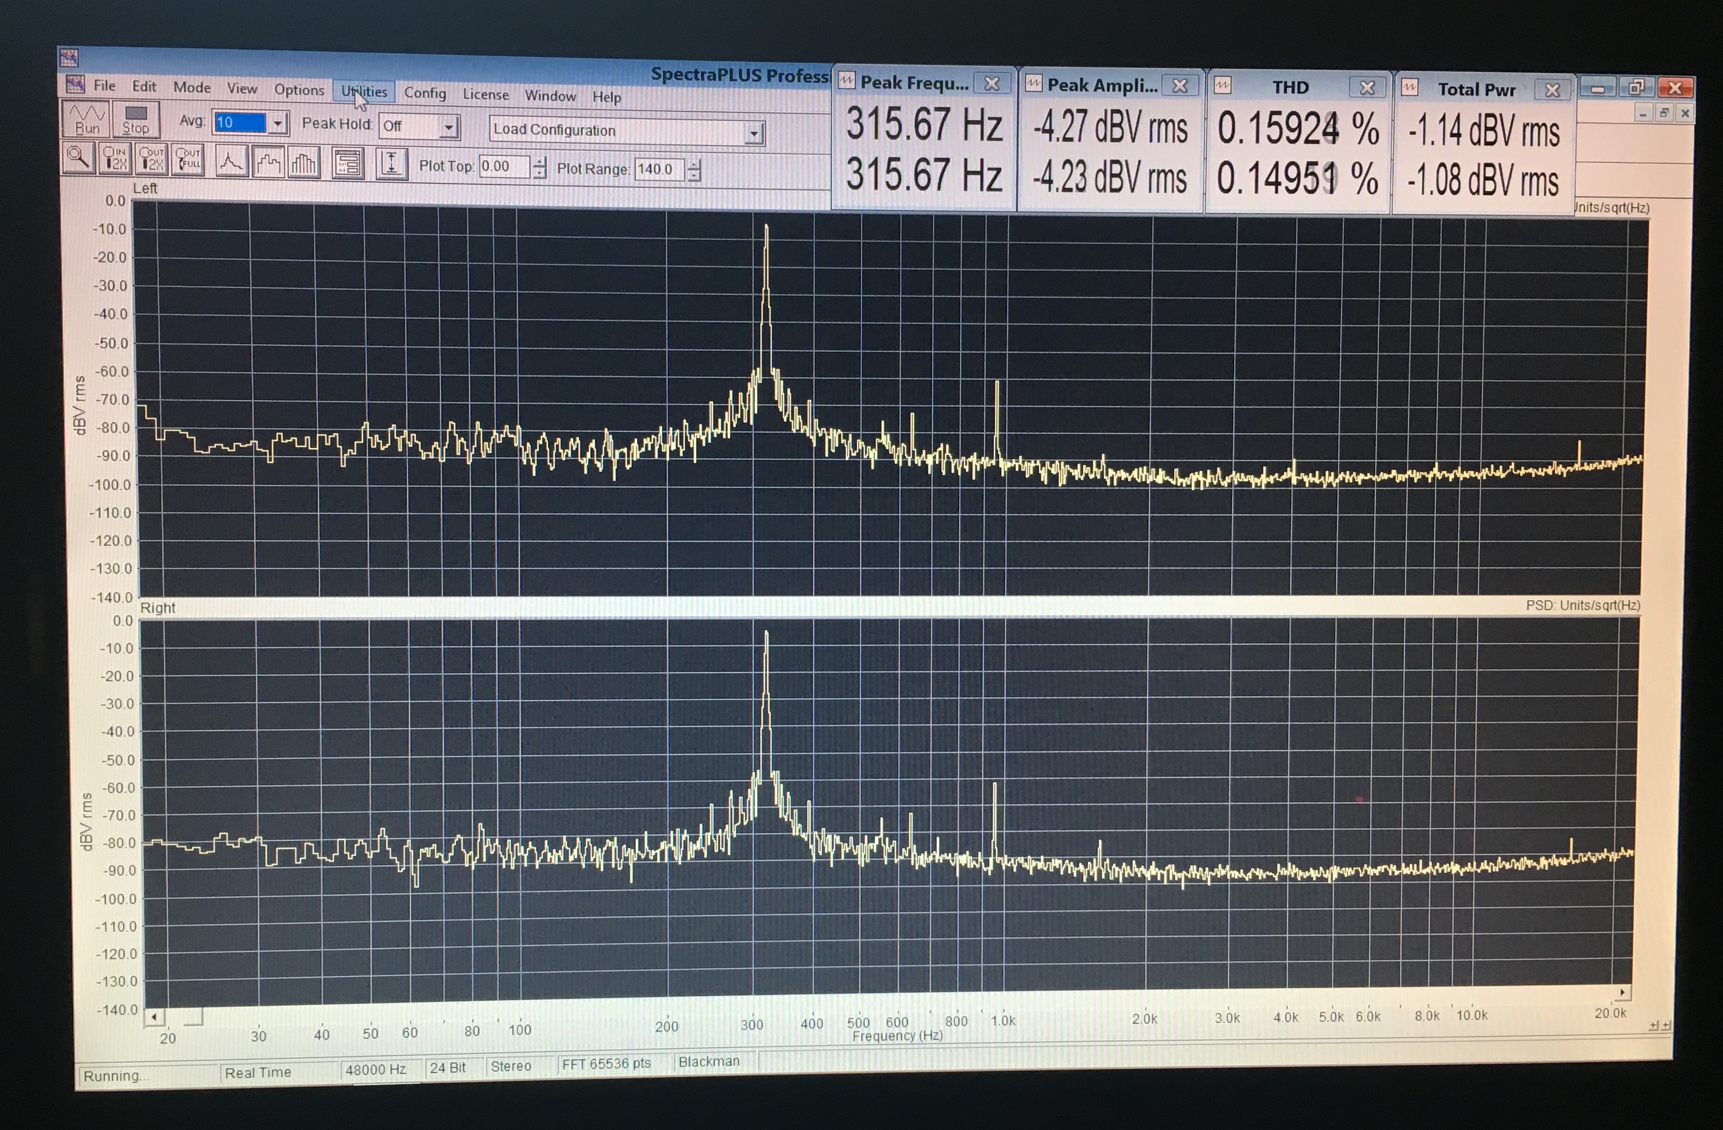Image resolution: width=1723 pixels, height=1130 pixels.
Task: Select the stepped plot style icon
Action: click(x=268, y=163)
